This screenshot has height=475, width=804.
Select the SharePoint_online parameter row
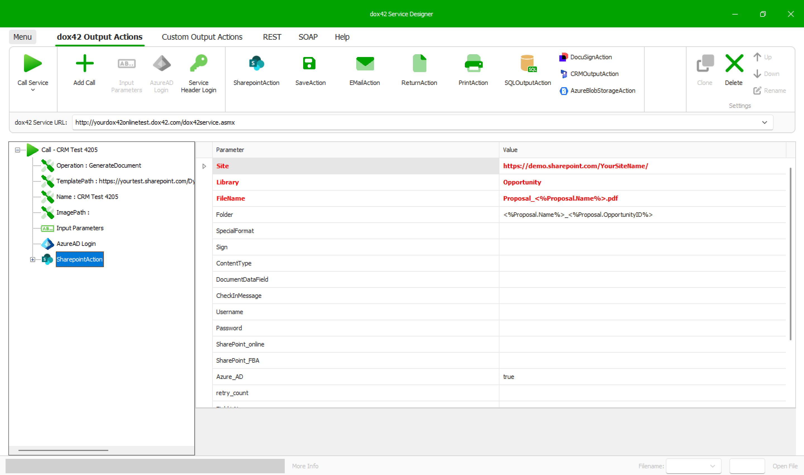pos(499,345)
